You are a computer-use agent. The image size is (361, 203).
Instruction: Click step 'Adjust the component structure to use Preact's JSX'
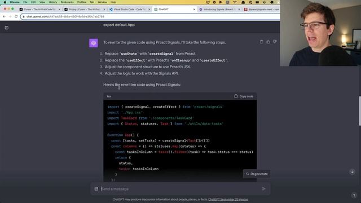(148, 67)
